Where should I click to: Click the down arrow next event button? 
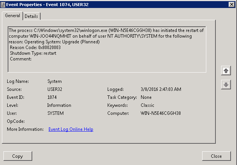pyautogui.click(x=226, y=84)
